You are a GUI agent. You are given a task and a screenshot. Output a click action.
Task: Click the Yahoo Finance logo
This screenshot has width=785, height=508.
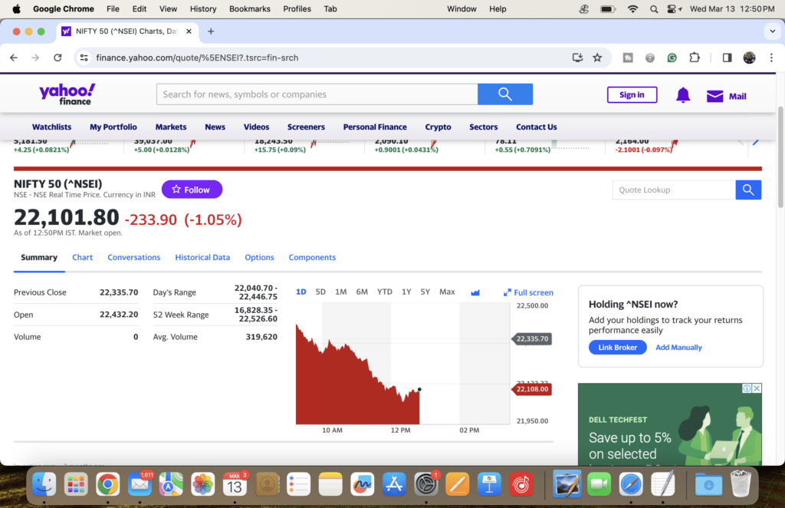(x=67, y=94)
